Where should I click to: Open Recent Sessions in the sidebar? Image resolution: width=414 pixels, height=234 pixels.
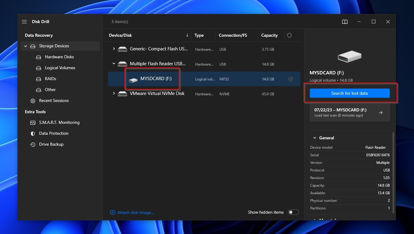(54, 101)
